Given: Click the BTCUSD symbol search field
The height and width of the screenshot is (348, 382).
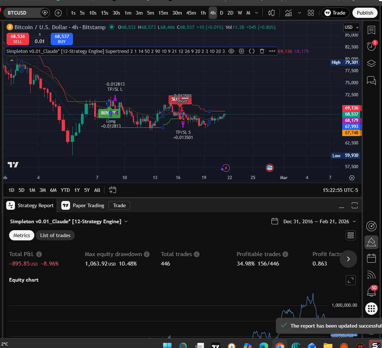Looking at the screenshot, I should point(23,13).
